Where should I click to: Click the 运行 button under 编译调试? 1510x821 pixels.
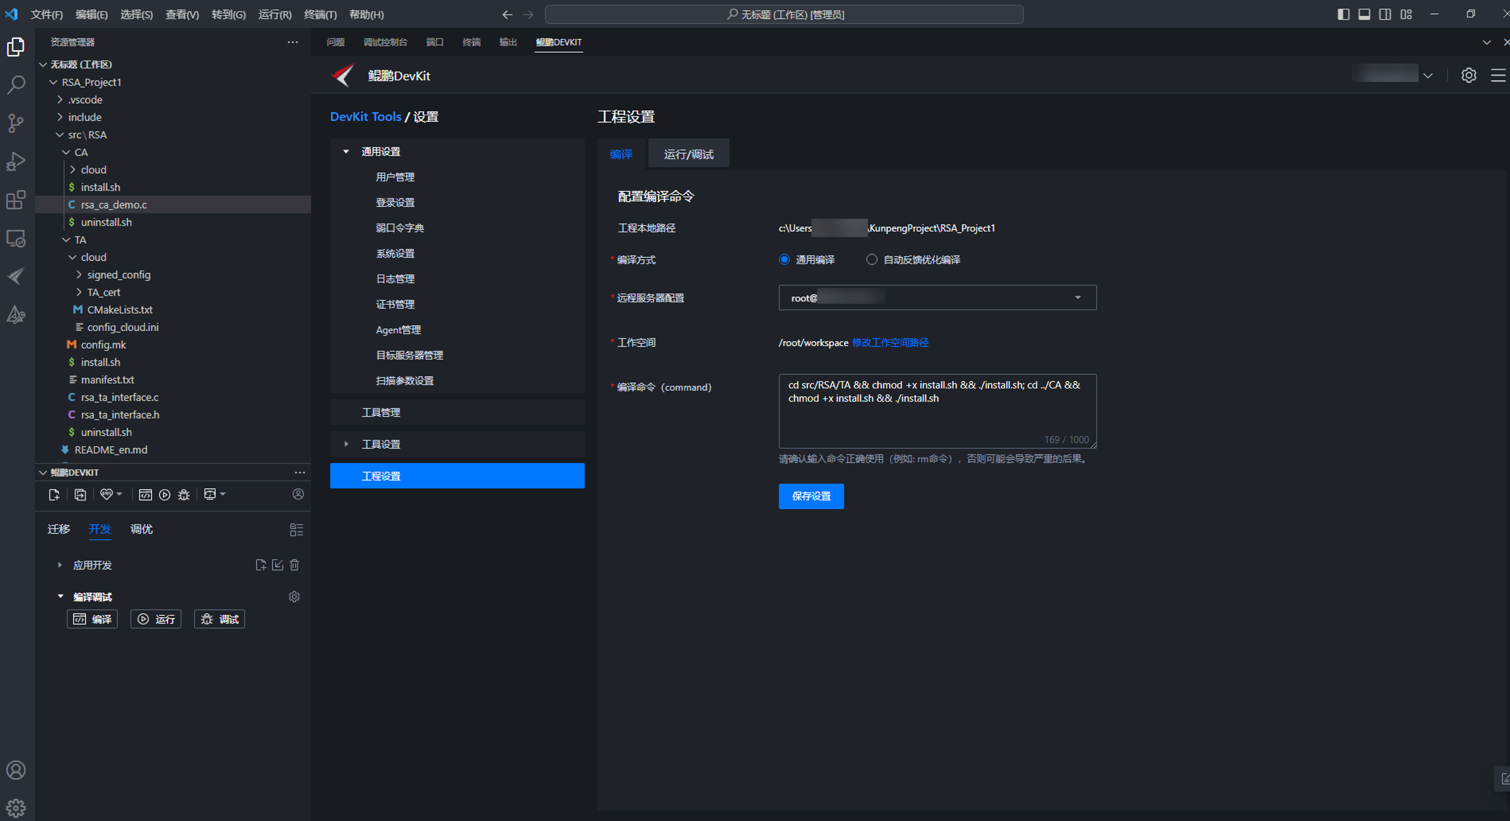pyautogui.click(x=155, y=619)
